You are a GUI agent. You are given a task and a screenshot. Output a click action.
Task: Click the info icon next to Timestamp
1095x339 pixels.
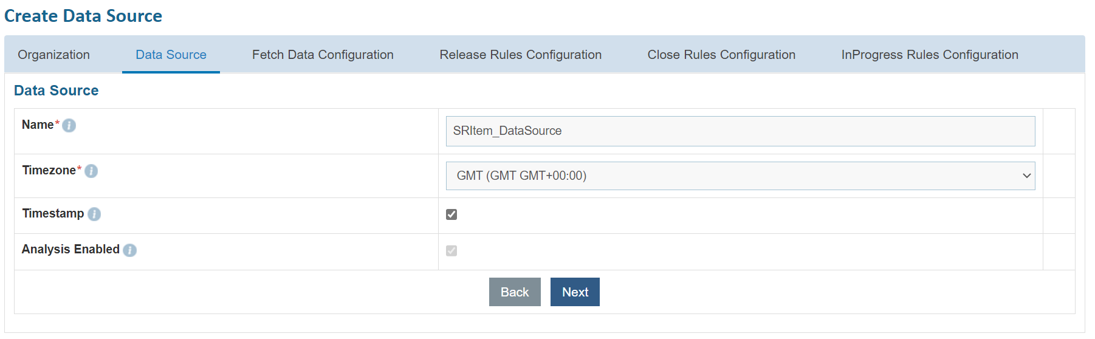point(94,214)
